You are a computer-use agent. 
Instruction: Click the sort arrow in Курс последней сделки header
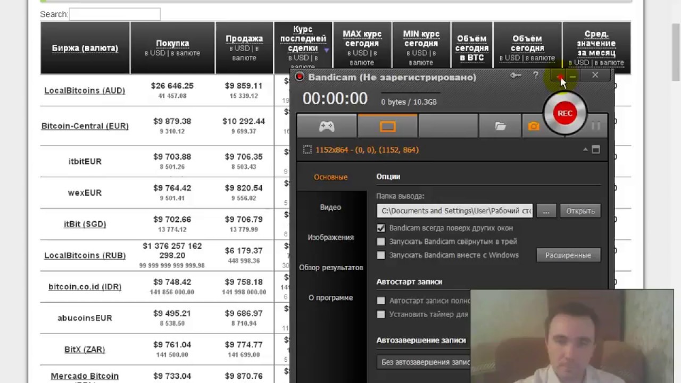(x=327, y=50)
